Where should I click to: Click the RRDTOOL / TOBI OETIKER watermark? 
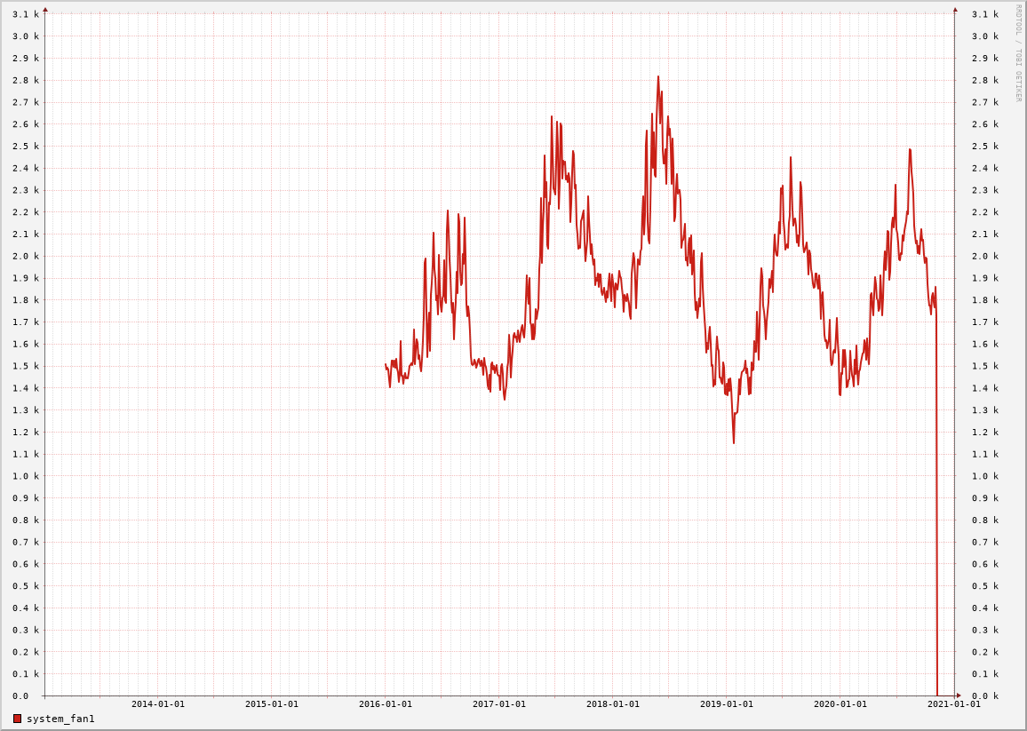click(1018, 53)
